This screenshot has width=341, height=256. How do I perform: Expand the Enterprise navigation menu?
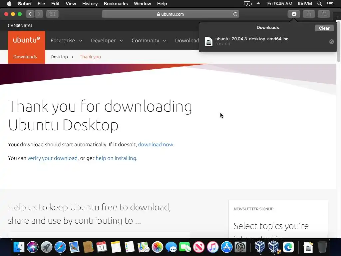click(66, 40)
